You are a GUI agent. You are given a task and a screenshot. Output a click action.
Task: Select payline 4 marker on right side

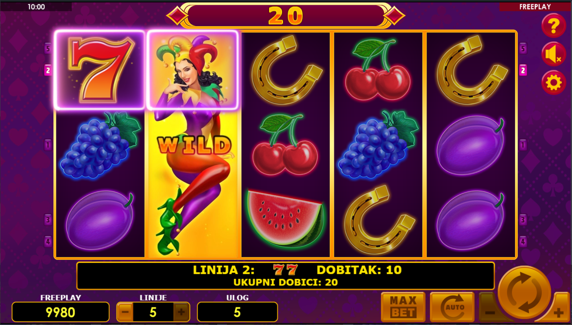pyautogui.click(x=523, y=241)
